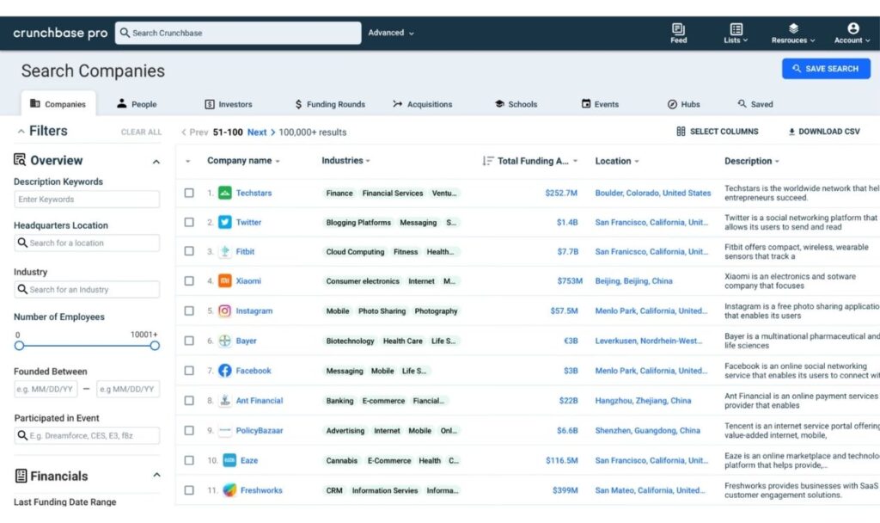Open the Advanced search dropdown
Viewport: 880px width, 523px height.
pos(391,33)
